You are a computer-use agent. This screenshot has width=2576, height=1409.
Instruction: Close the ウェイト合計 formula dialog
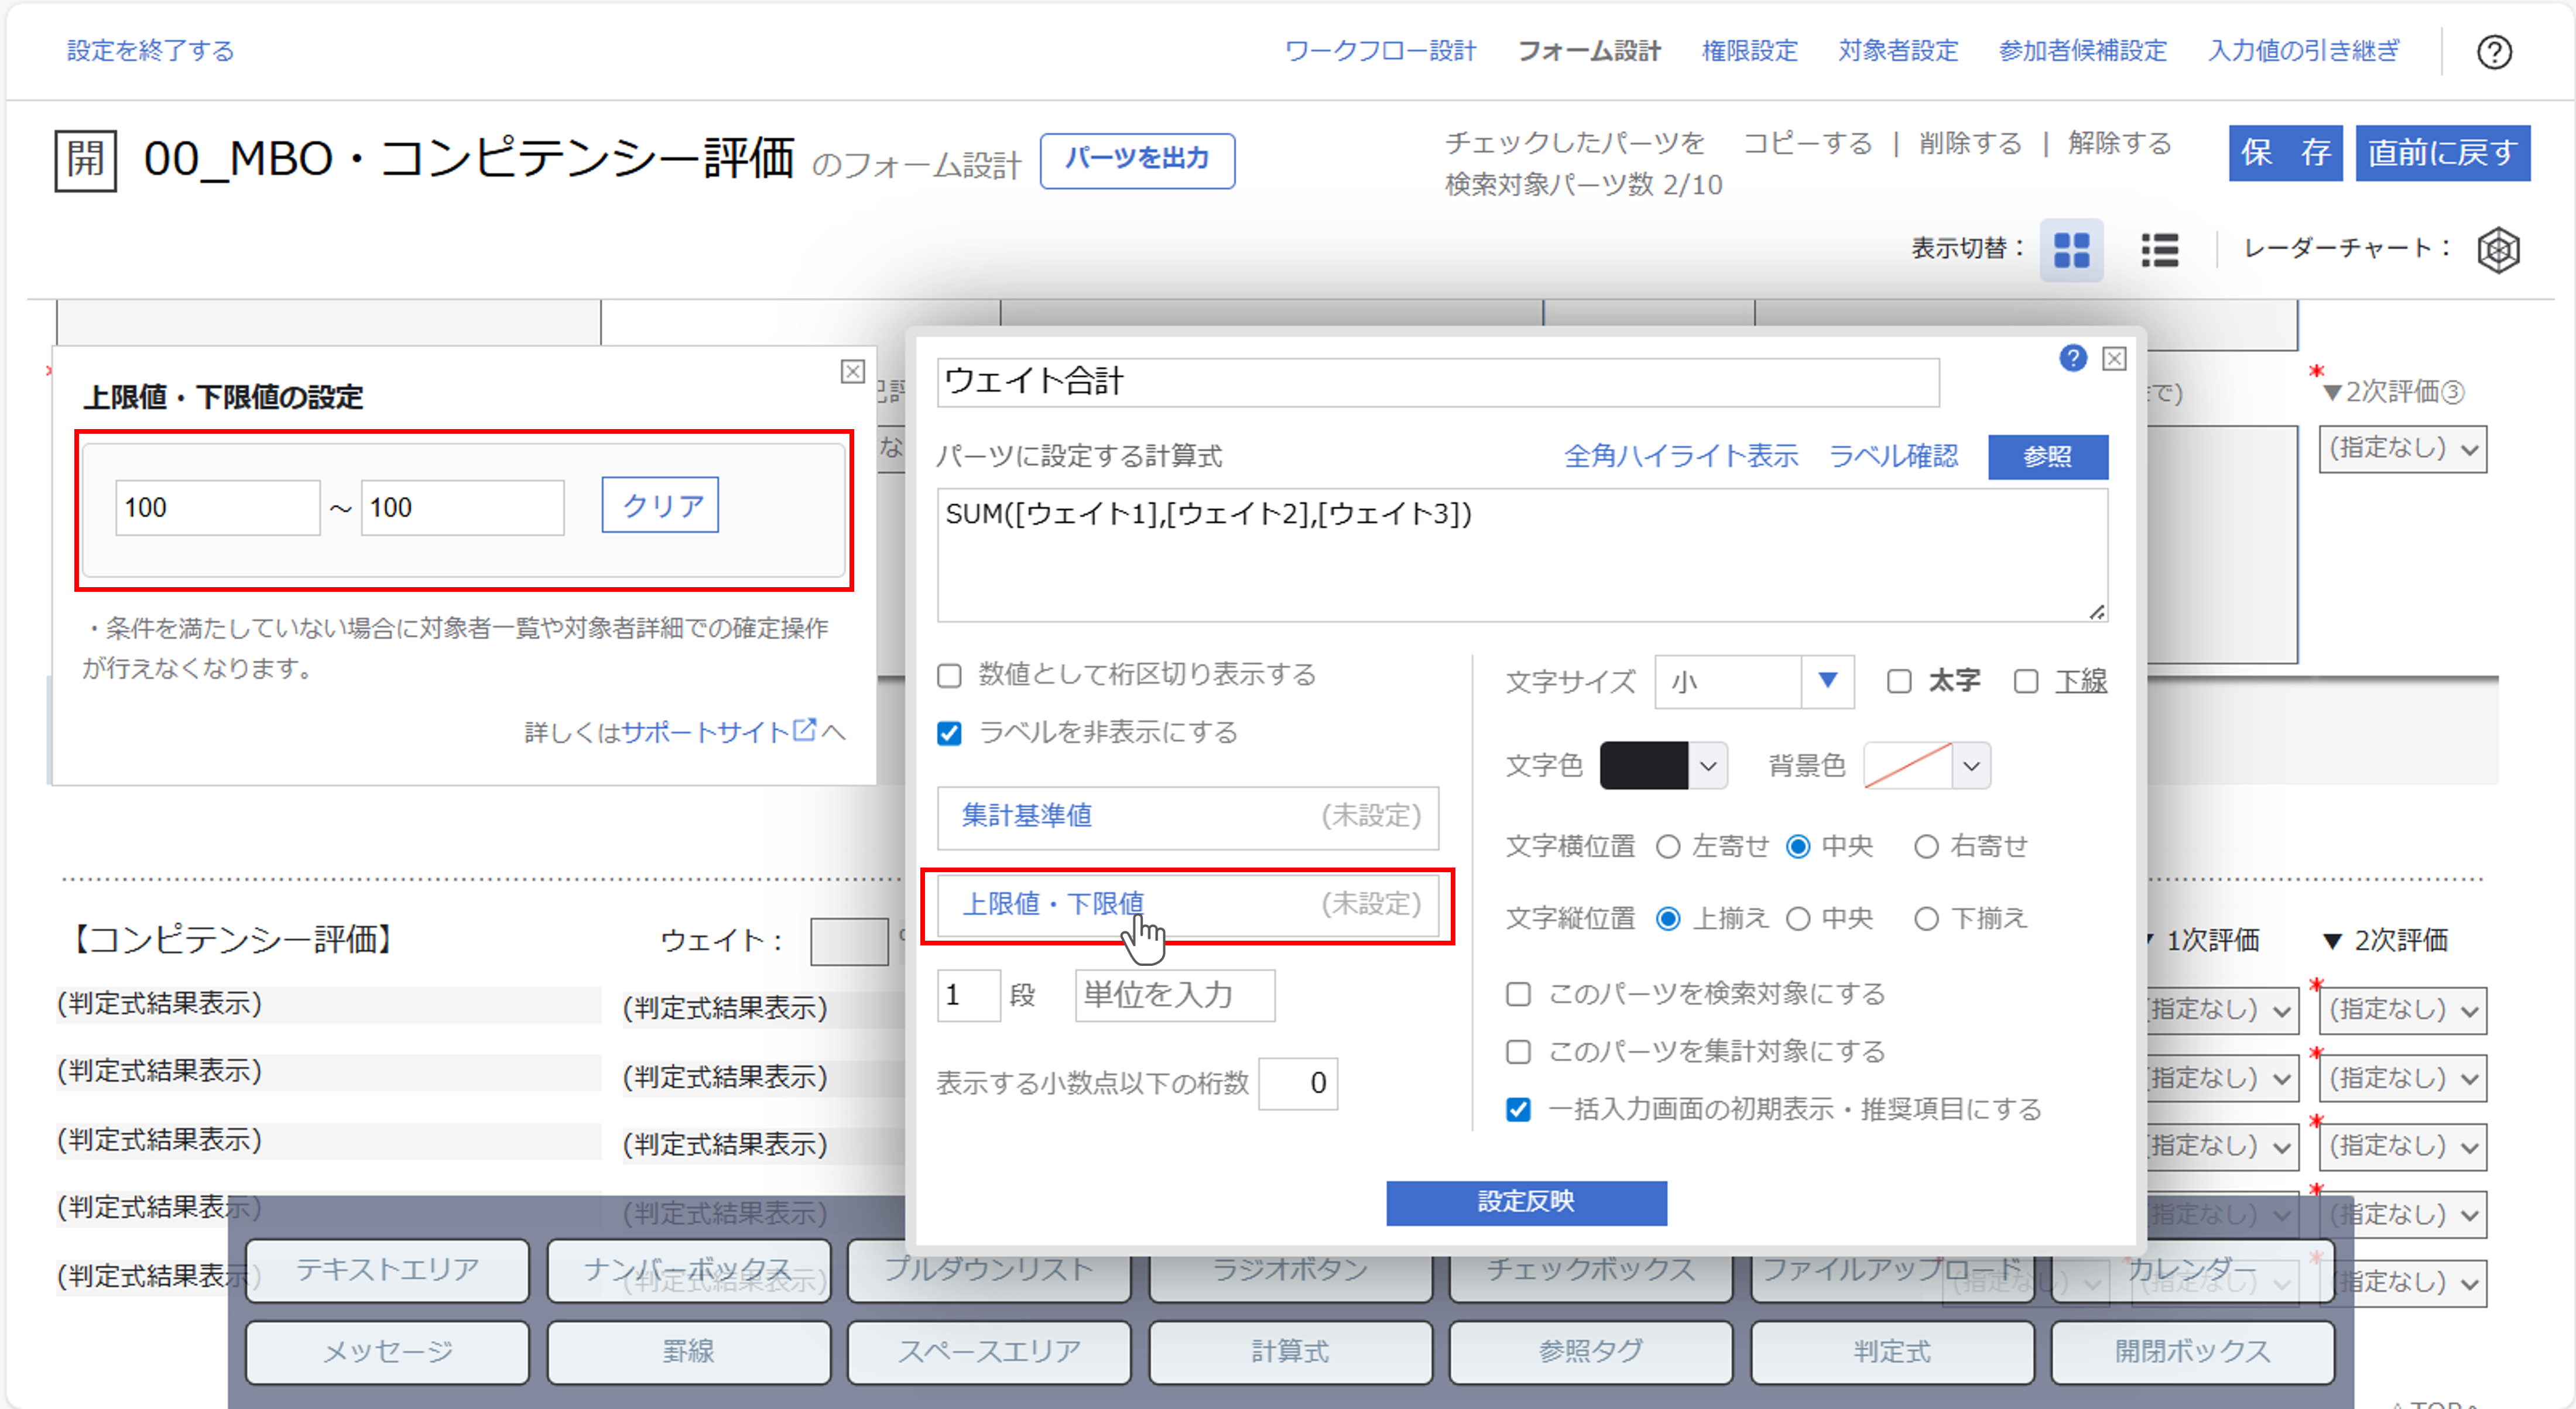tap(2114, 358)
